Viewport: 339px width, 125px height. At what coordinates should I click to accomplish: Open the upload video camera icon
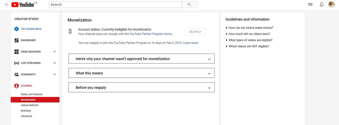click(x=310, y=5)
